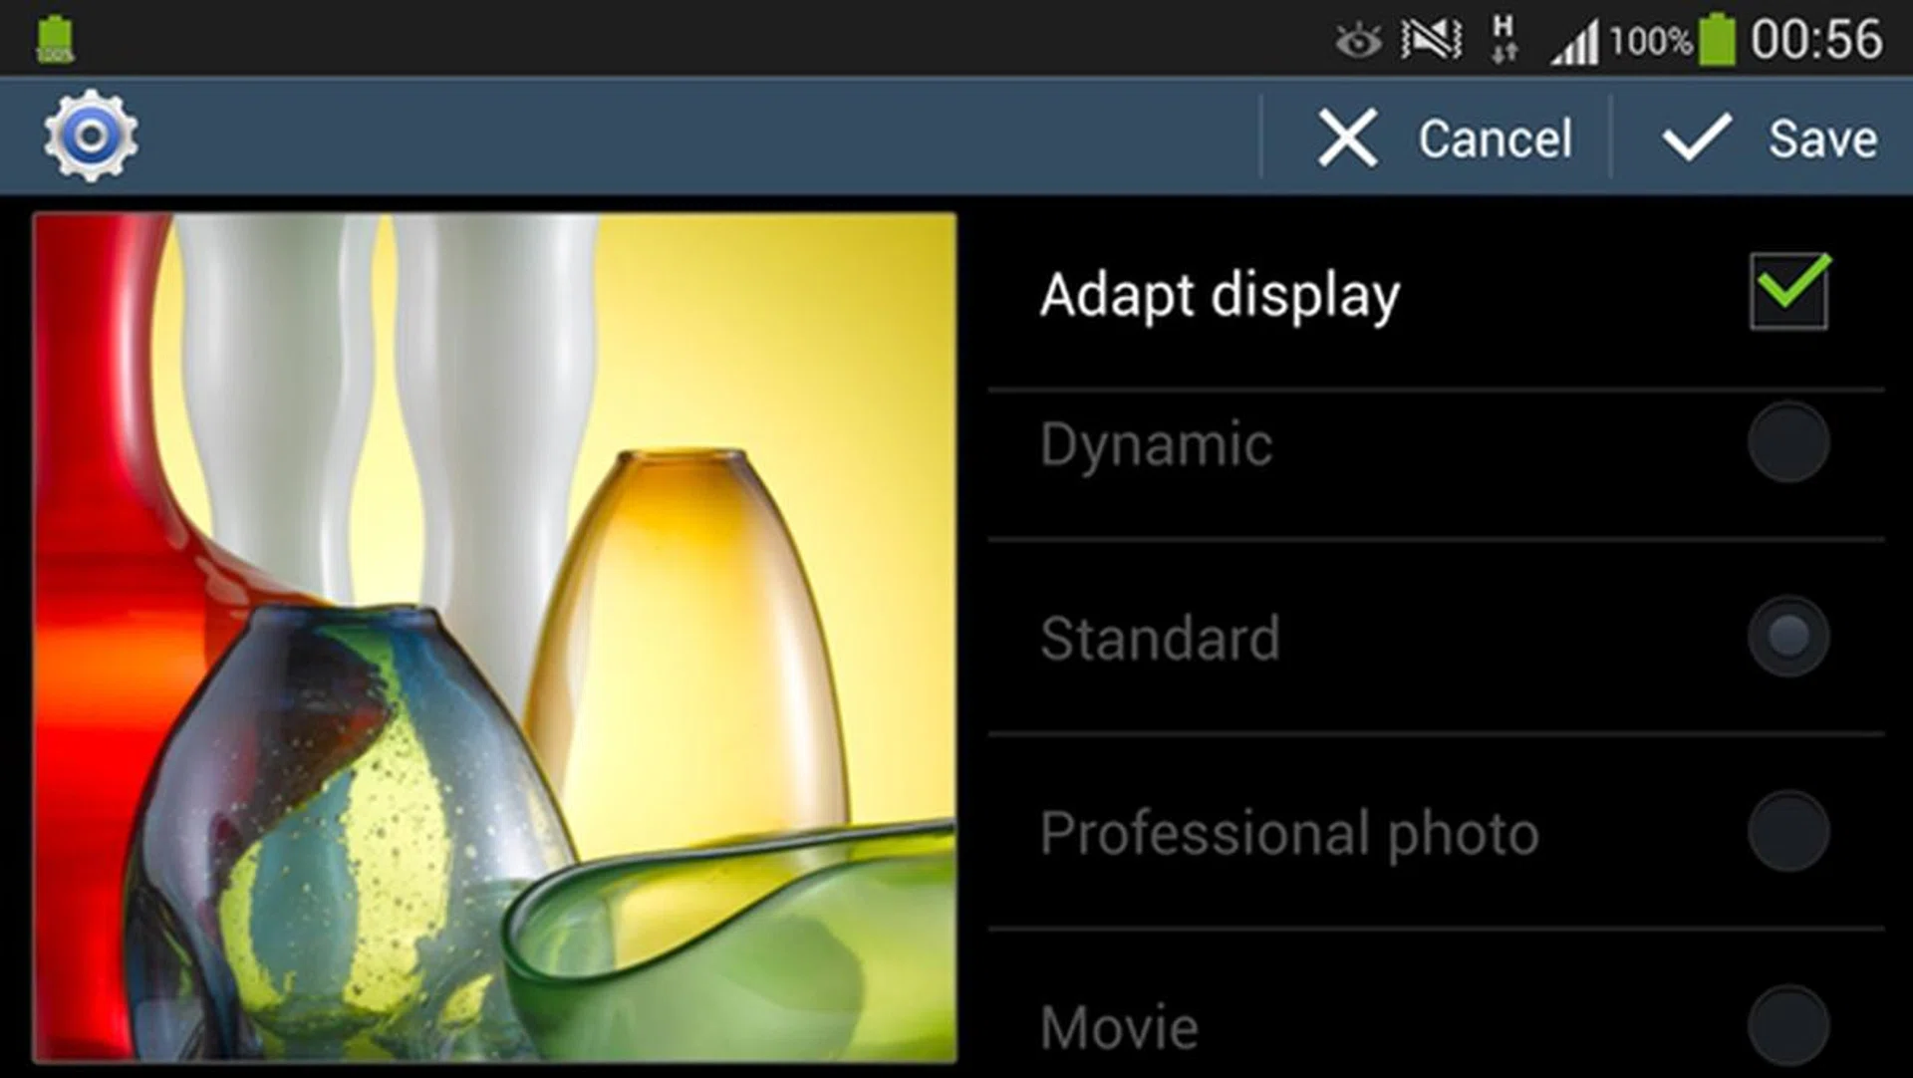Image resolution: width=1913 pixels, height=1078 pixels.
Task: Tap the checkmark icon beside Save
Action: click(x=1696, y=137)
